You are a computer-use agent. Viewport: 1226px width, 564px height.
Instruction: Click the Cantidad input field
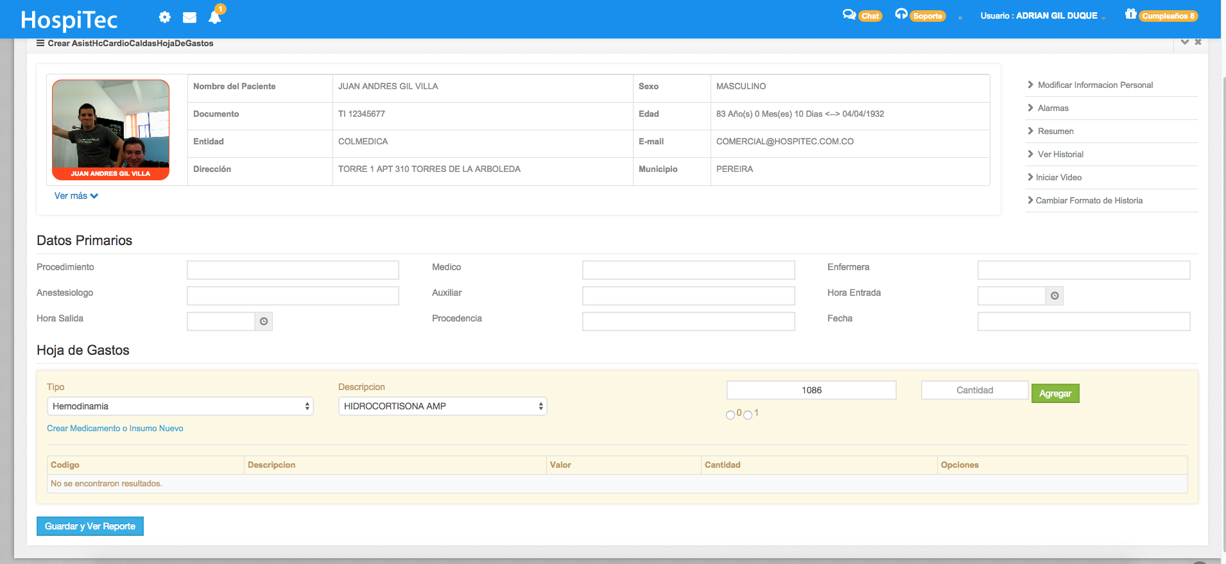click(x=974, y=390)
